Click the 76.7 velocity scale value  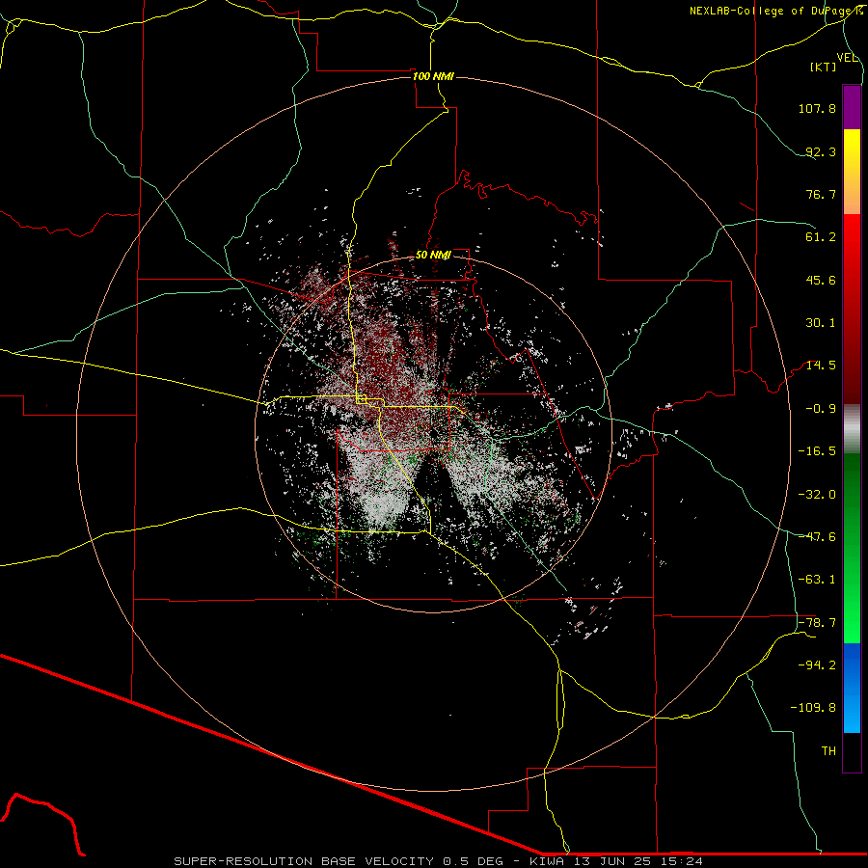click(821, 194)
